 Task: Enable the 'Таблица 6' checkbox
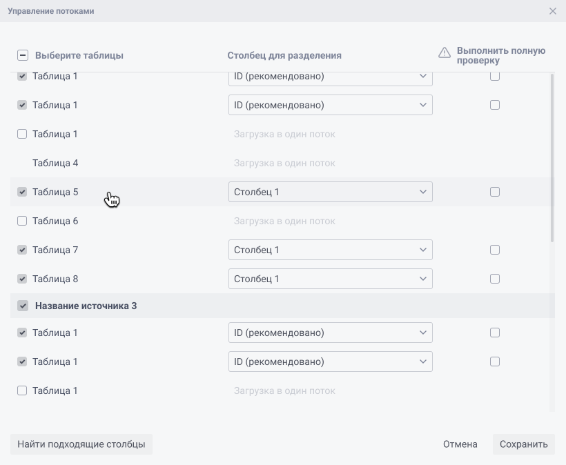(21, 221)
